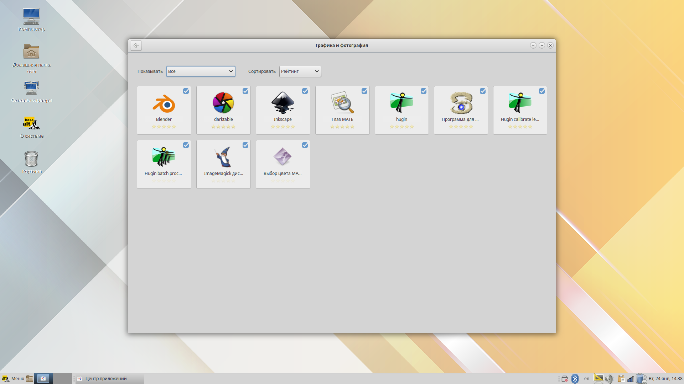Open the Hugin batch processor icon
This screenshot has width=684, height=384.
(164, 157)
